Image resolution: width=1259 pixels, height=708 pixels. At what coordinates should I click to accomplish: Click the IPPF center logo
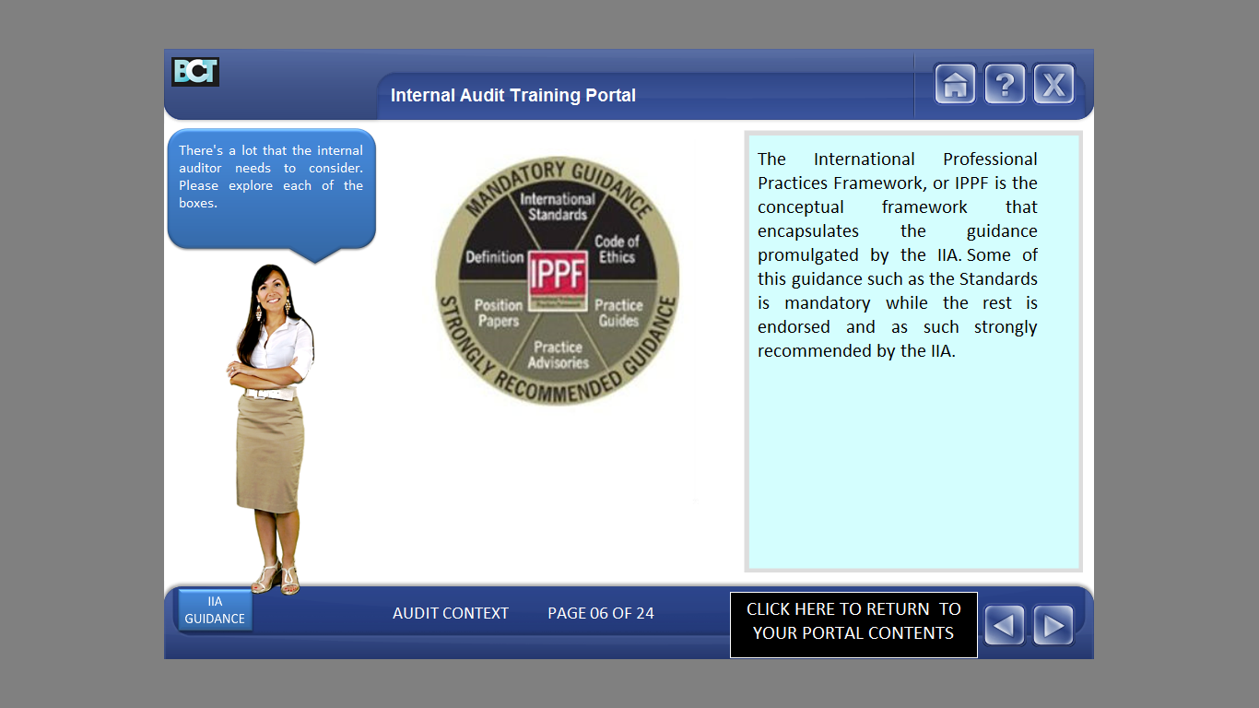pos(558,281)
